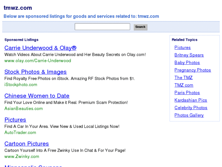
Task: Open the Carrie Underwood & Olay® listing
Action: pos(40,48)
